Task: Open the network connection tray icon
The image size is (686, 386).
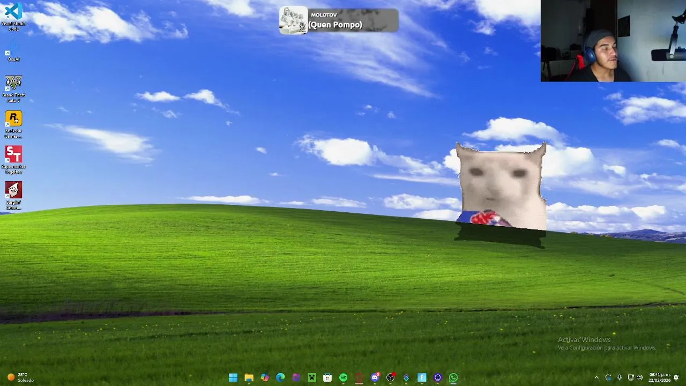Action: tap(631, 377)
